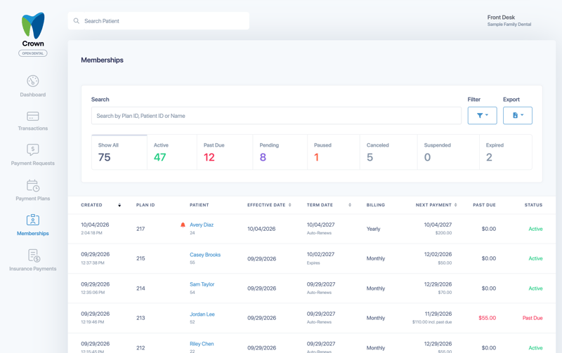Screen dimensions: 562x353
Task: Open the Memberships badge icon
Action: coord(32,220)
